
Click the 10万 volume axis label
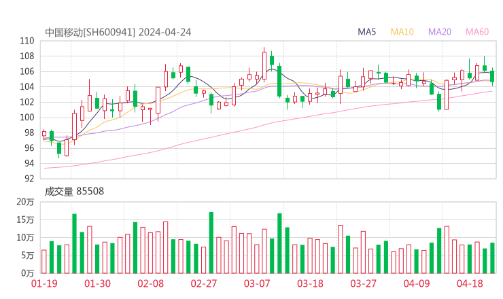25,238
